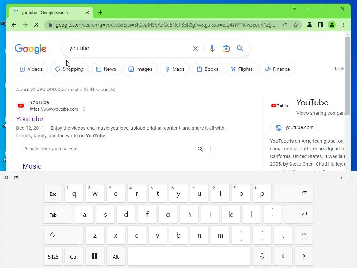Bookmark this page with the star

296,25
